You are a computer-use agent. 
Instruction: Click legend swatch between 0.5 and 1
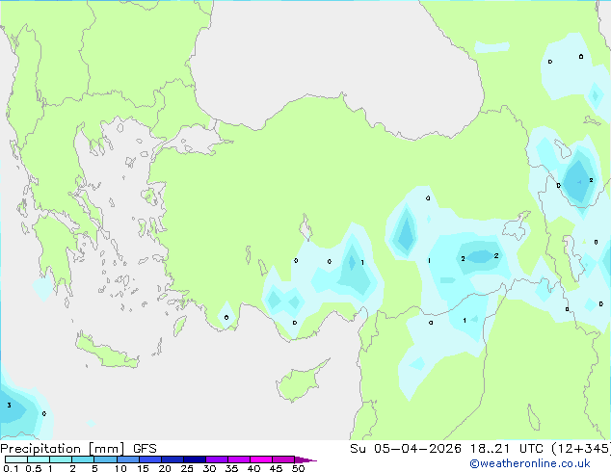click(39, 459)
